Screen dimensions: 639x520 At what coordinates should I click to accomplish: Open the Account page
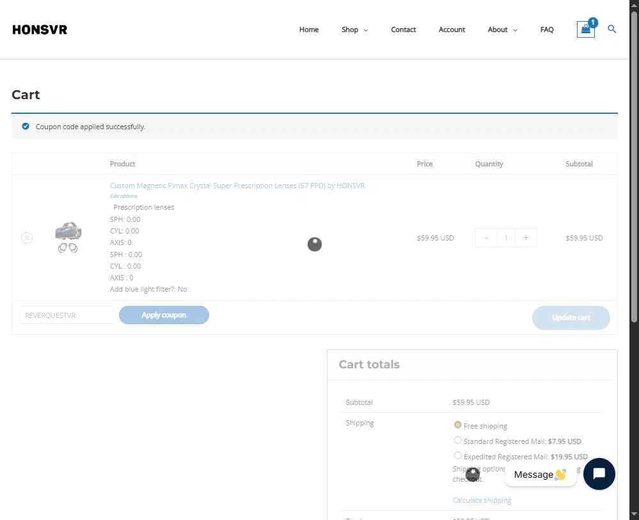coord(452,30)
